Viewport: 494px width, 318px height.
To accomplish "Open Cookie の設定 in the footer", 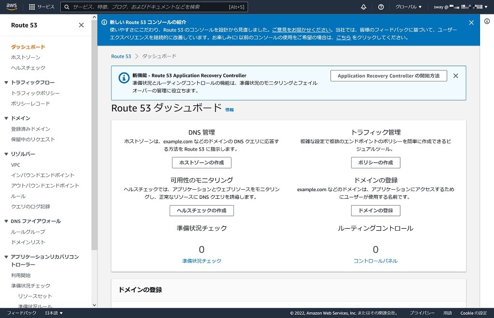I will [x=474, y=313].
